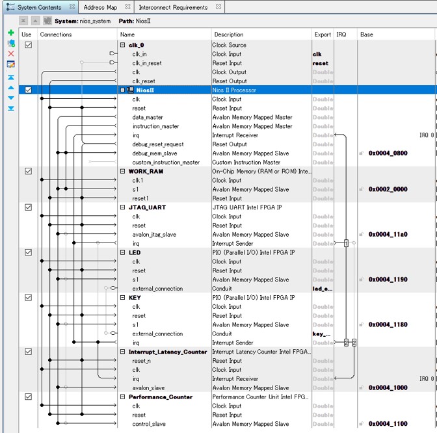The height and width of the screenshot is (433, 437).
Task: Click lock icon beside base 0x0004_1180
Action: point(361,324)
